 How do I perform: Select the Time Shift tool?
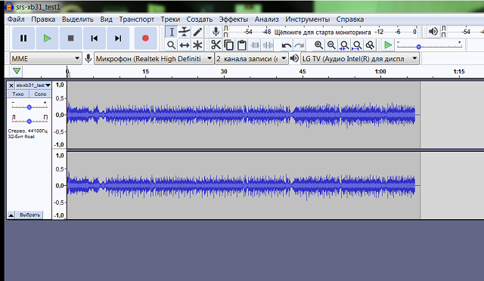(x=185, y=45)
